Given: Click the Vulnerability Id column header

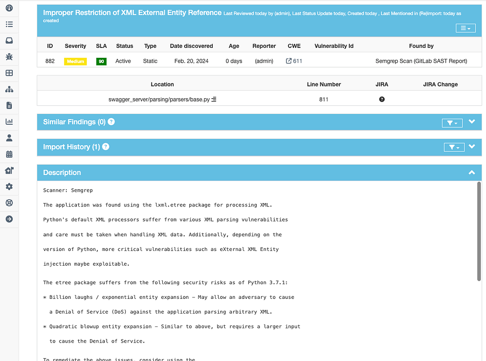Looking at the screenshot, I should [x=334, y=46].
